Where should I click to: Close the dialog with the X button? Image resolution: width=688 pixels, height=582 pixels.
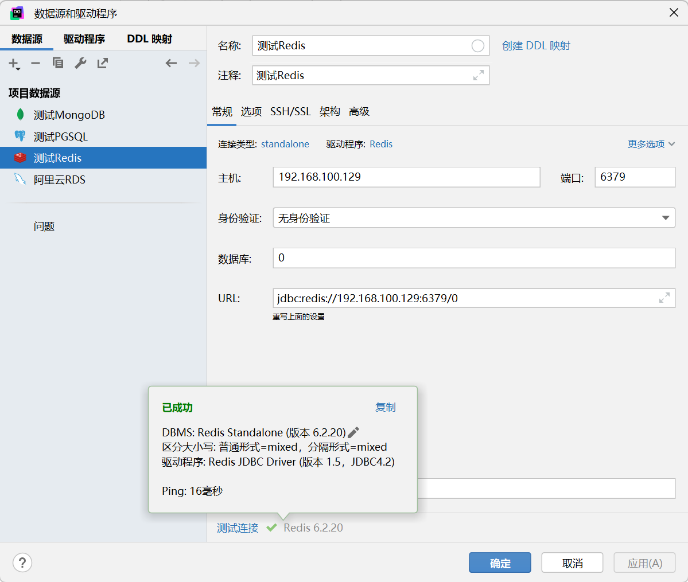click(674, 13)
